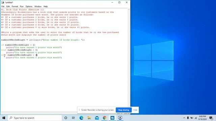Open the File menu in IDLE
The image size is (216, 121).
[3, 6]
